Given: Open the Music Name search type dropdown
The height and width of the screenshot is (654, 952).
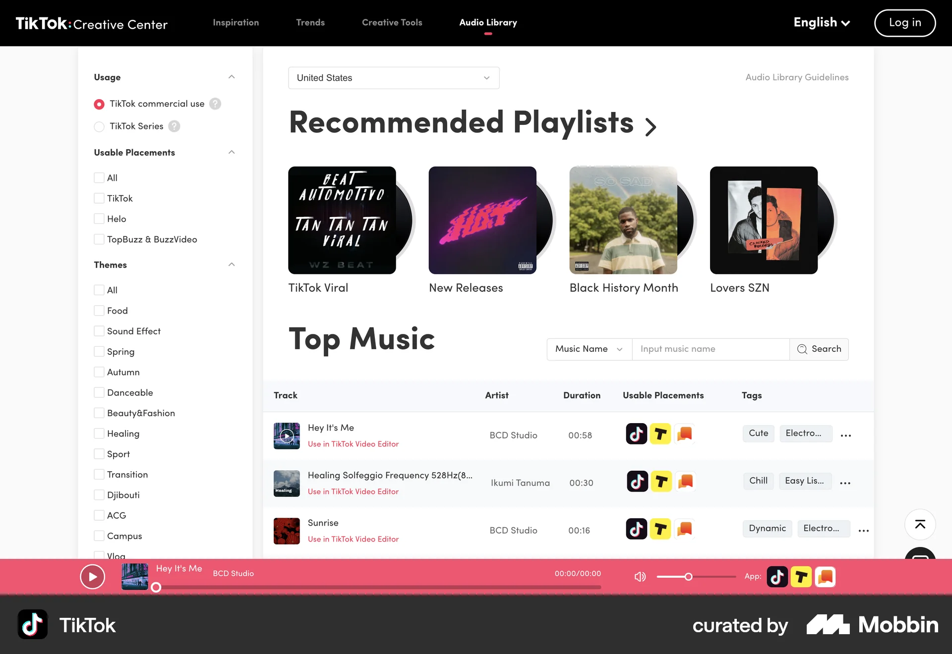Looking at the screenshot, I should pyautogui.click(x=589, y=349).
